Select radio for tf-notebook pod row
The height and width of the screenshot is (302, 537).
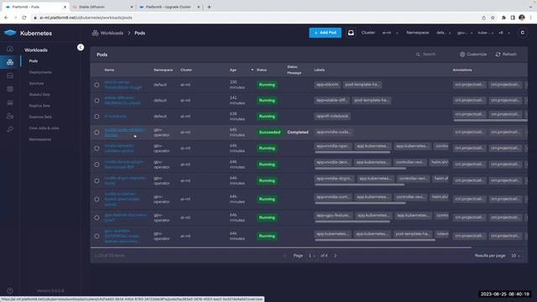97,117
